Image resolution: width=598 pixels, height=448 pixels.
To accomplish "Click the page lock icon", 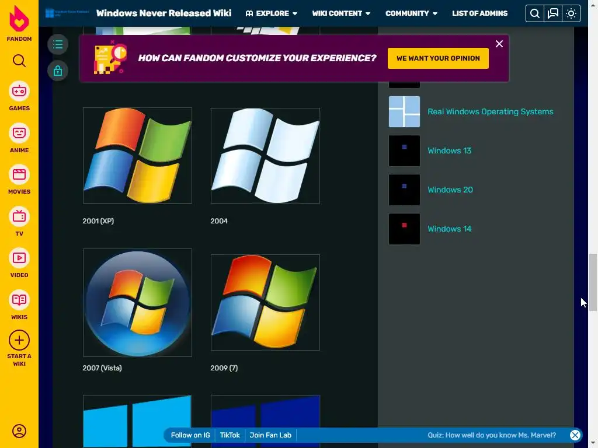I will (x=58, y=71).
